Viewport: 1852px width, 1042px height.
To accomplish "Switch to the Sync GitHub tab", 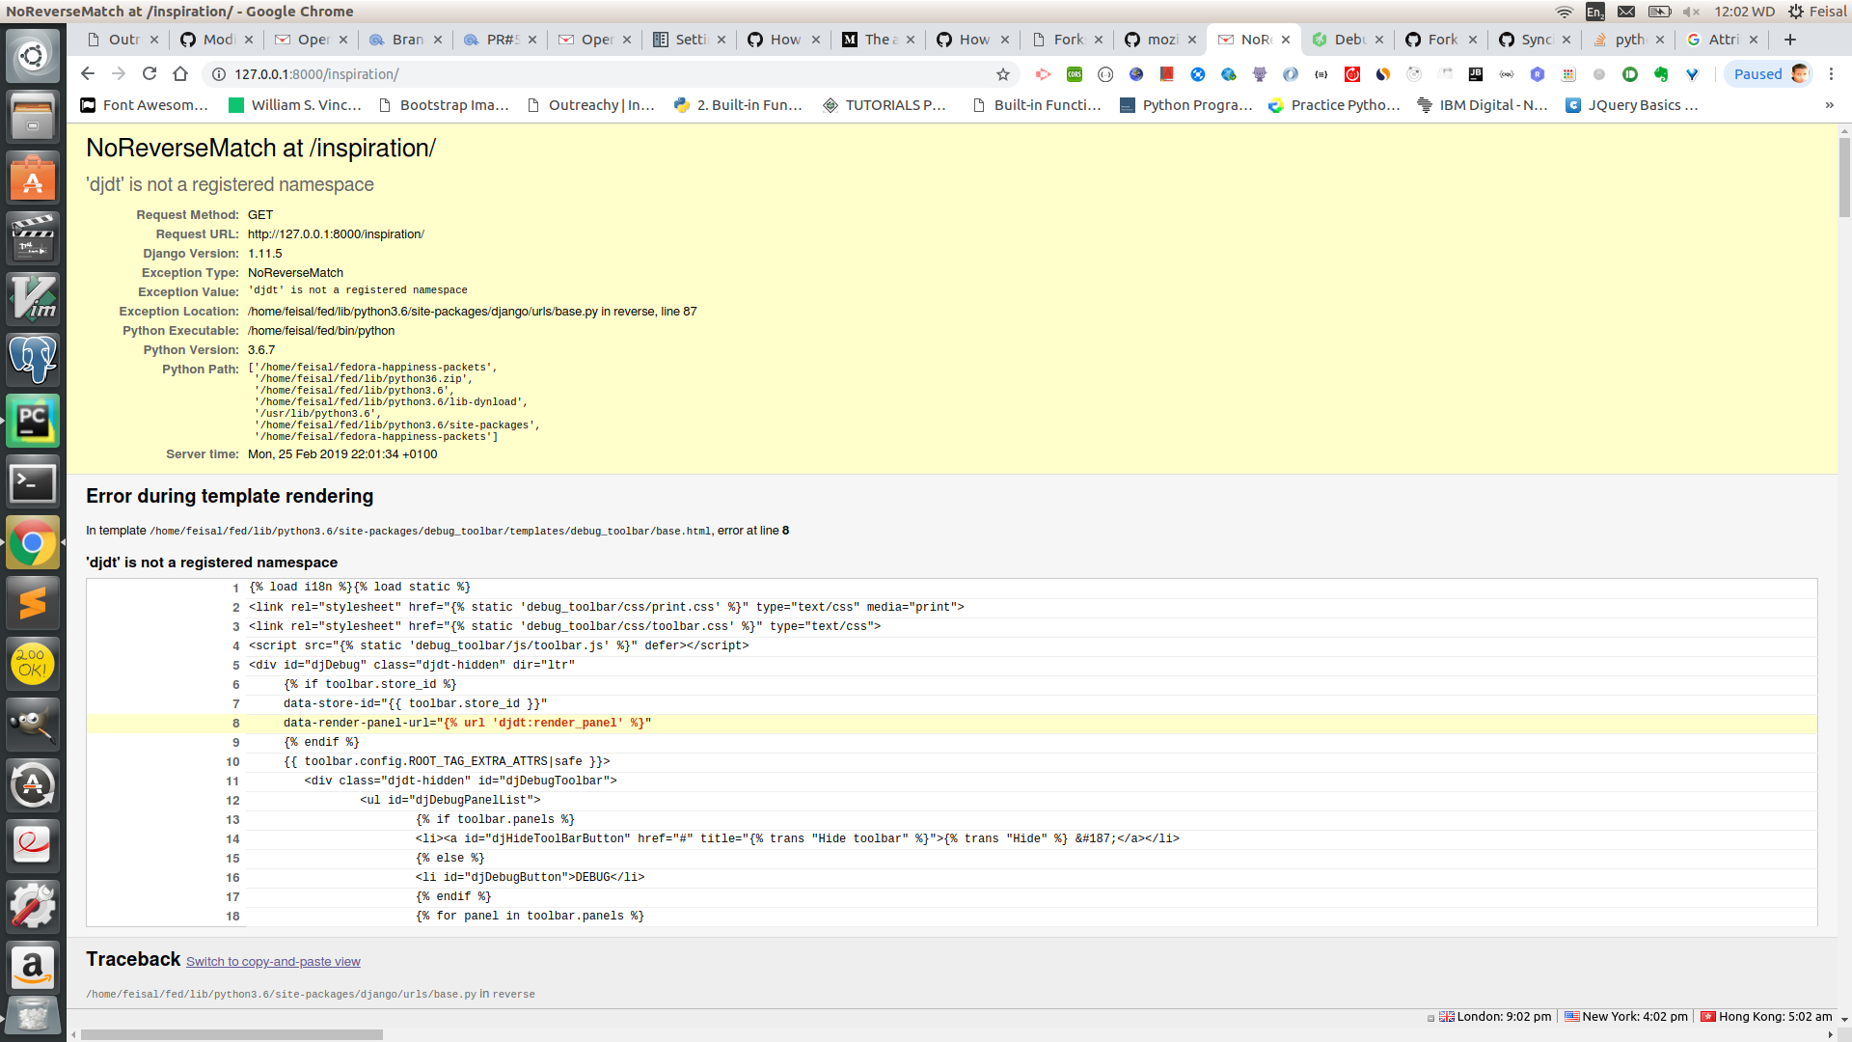I will (x=1536, y=40).
